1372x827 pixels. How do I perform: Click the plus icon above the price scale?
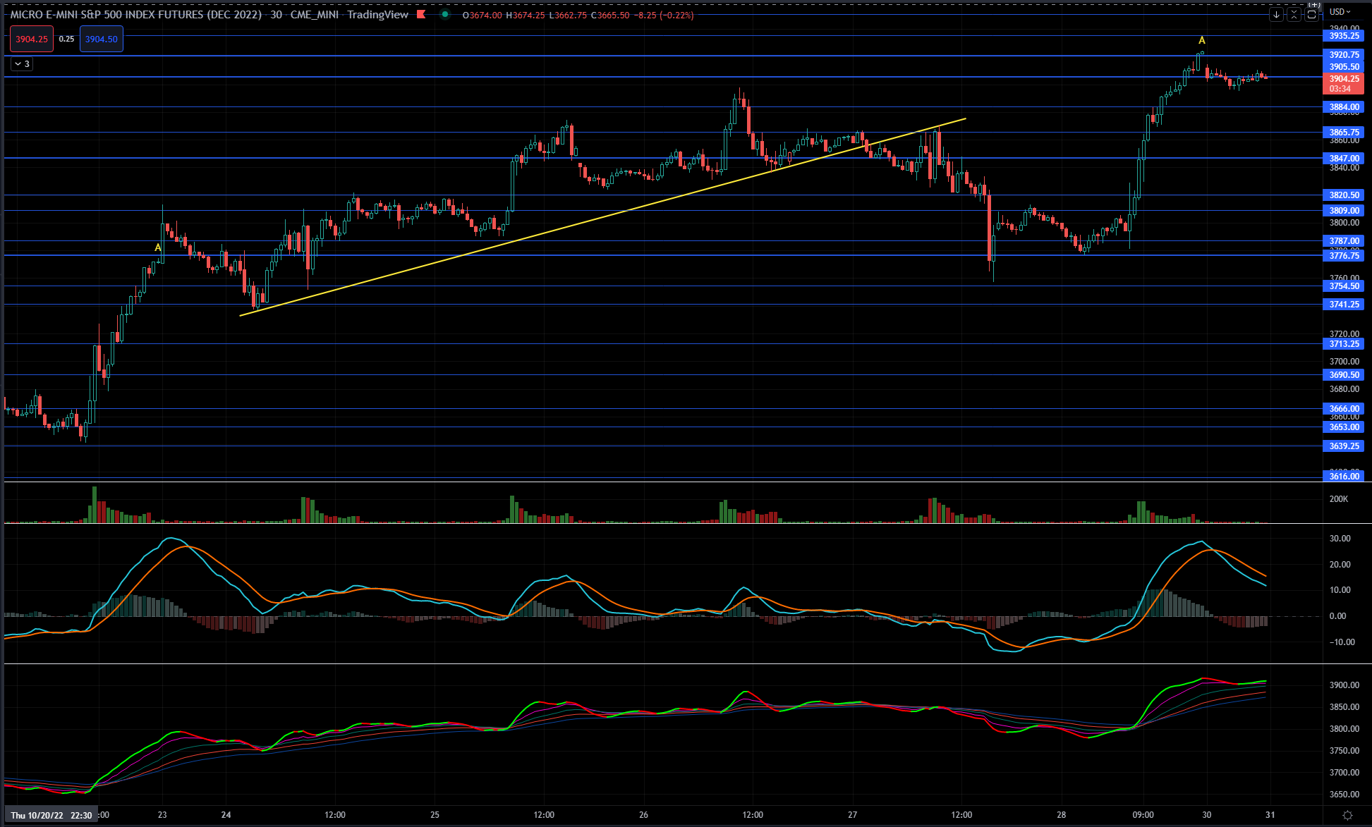tap(1313, 4)
